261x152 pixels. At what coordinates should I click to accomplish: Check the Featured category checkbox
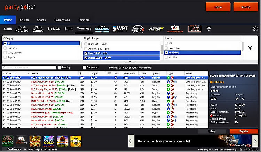click(x=5, y=48)
